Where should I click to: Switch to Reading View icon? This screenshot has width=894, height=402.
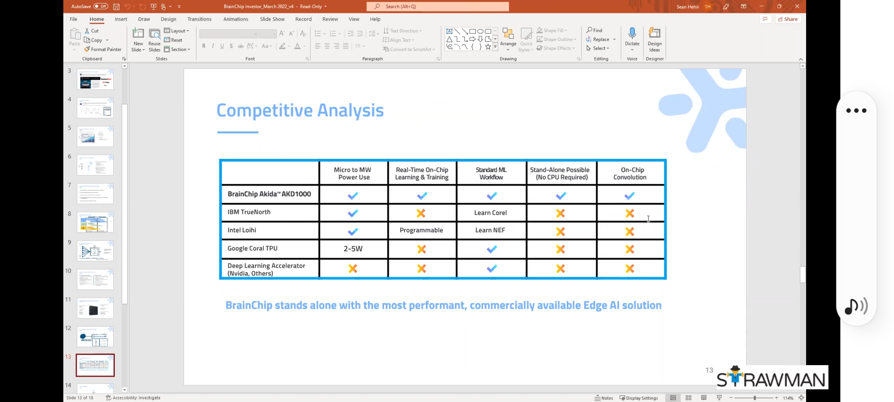click(x=704, y=398)
